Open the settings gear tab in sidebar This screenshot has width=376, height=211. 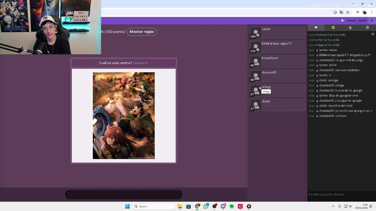tap(367, 28)
